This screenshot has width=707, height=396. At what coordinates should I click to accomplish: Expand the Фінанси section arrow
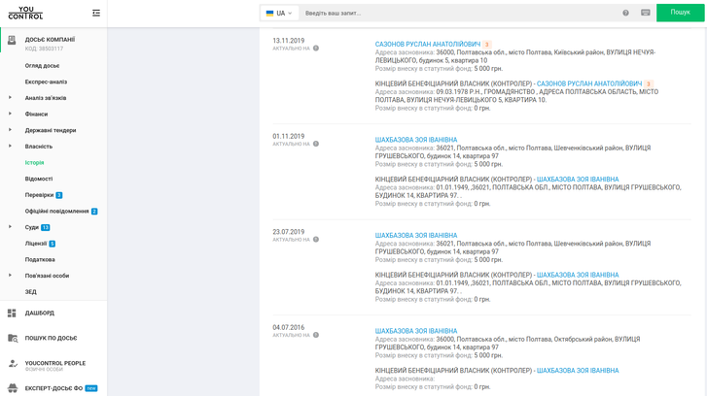tap(10, 114)
